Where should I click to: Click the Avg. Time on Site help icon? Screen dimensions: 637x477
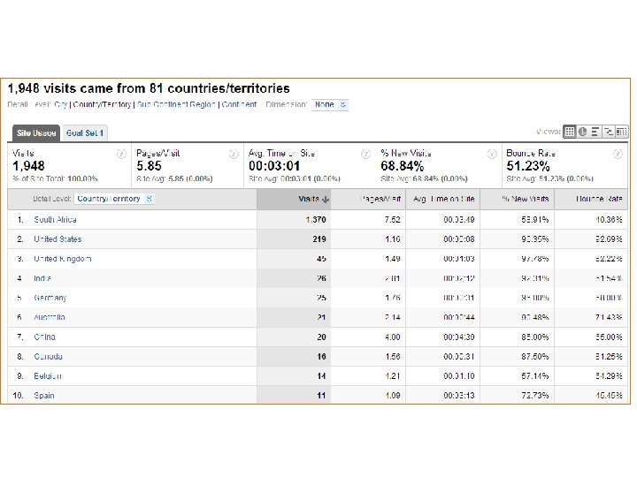click(x=365, y=153)
